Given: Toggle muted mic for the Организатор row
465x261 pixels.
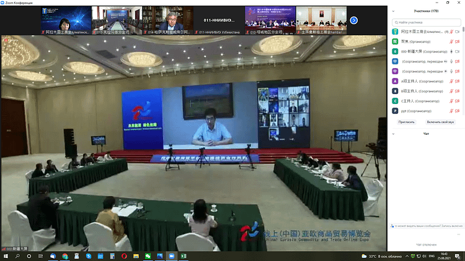Looking at the screenshot, I should (451, 41).
